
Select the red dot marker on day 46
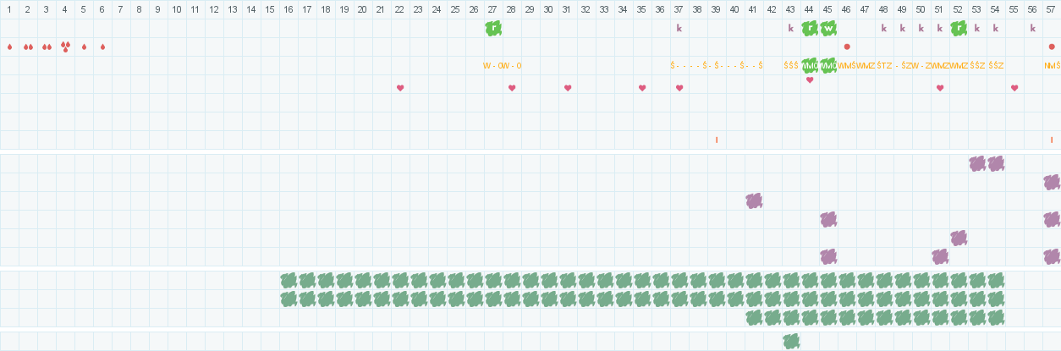pos(847,47)
